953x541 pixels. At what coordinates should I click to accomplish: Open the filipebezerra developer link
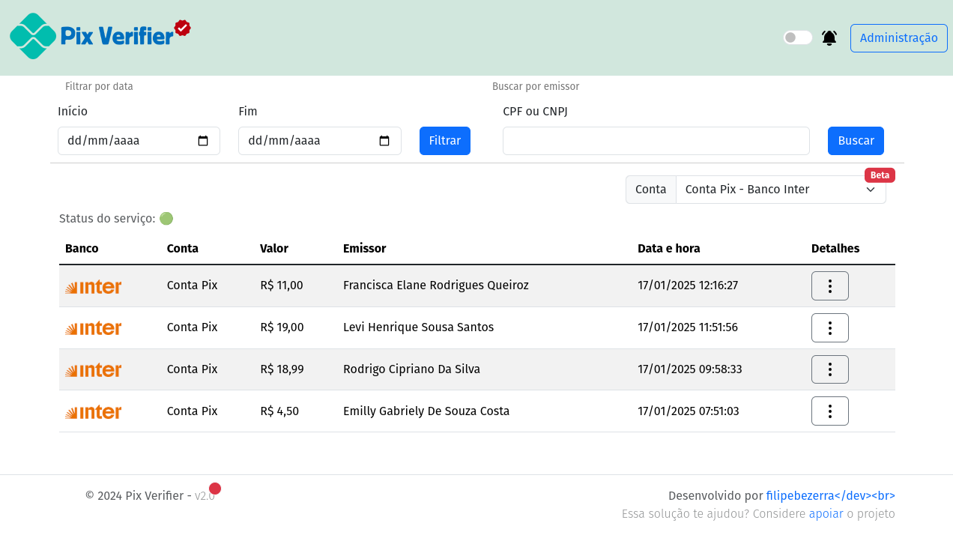(831, 495)
